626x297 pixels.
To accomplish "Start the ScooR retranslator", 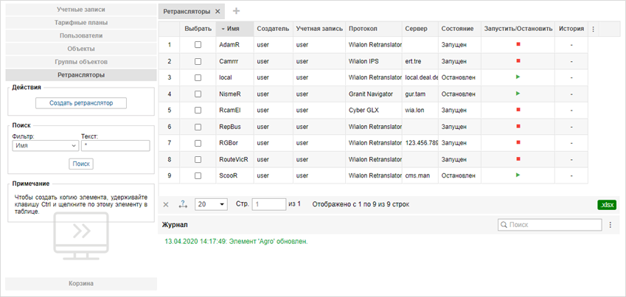I will tap(518, 175).
